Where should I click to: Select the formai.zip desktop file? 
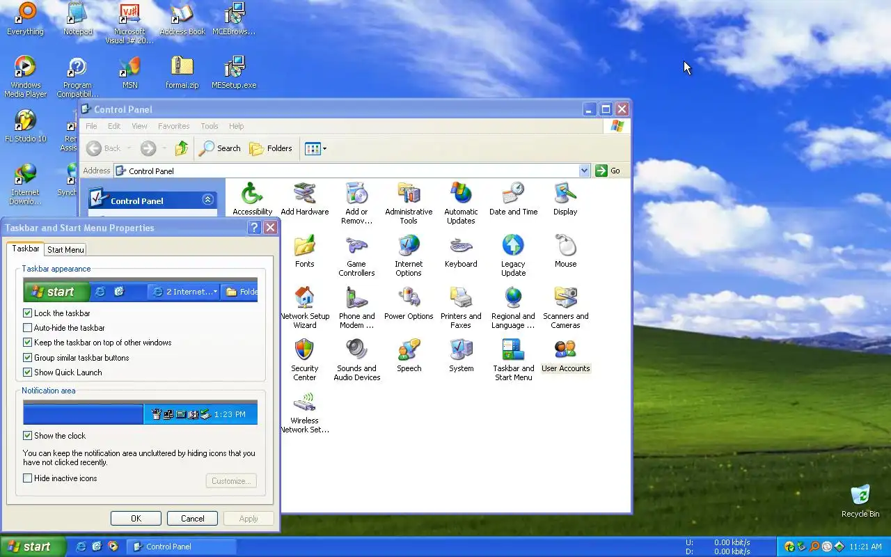point(182,72)
